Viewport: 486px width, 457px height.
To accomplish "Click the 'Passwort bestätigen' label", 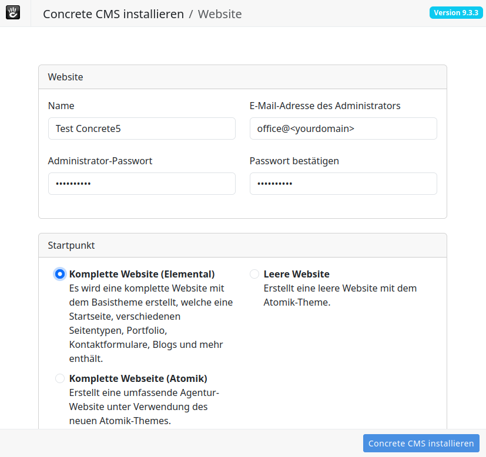I will [294, 161].
